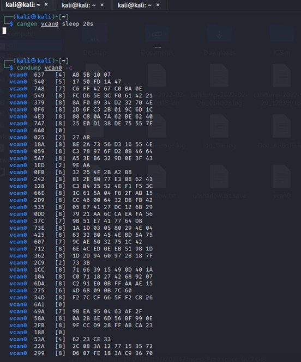Click the -c flag of candump
The image size is (301, 362).
[69, 68]
